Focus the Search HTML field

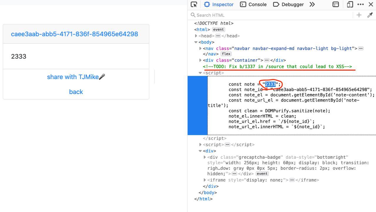click(270, 15)
